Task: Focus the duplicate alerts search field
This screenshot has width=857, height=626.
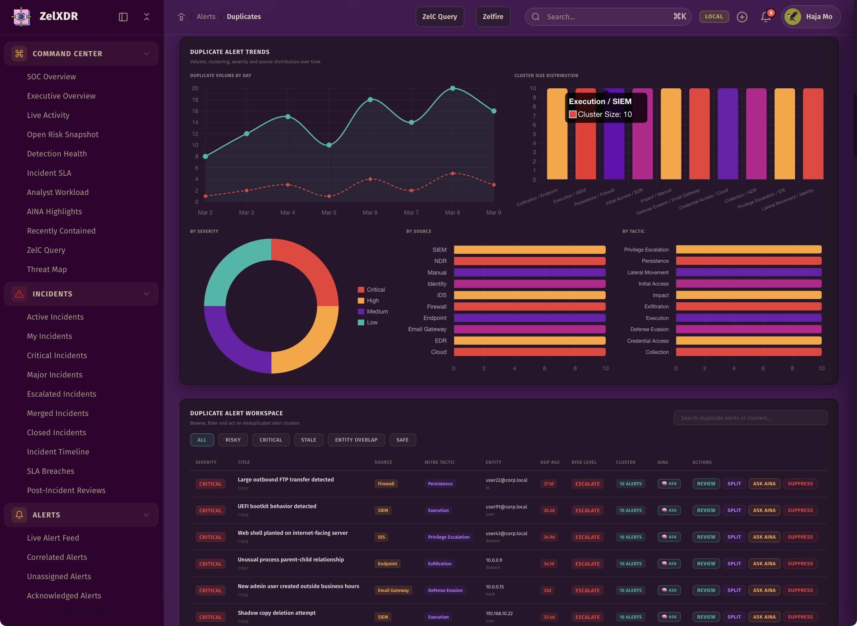Action: point(750,418)
